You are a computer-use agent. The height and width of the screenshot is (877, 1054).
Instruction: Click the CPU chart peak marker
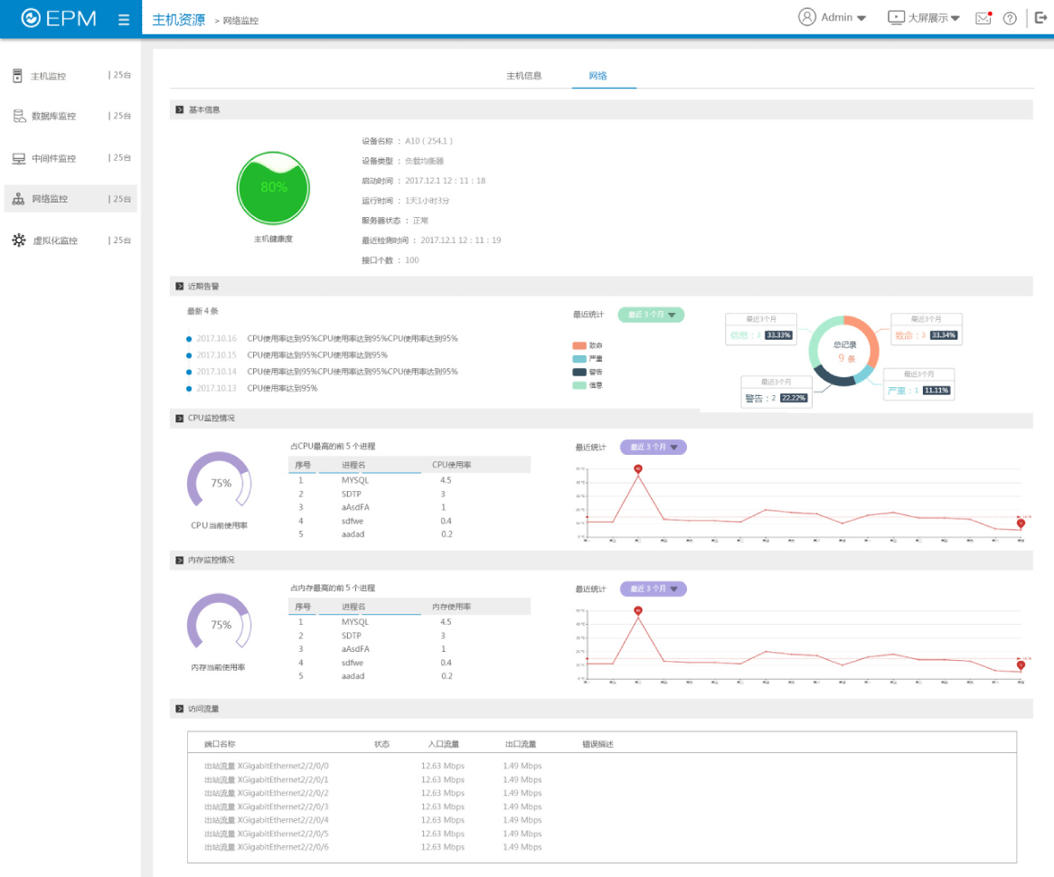pyautogui.click(x=638, y=468)
